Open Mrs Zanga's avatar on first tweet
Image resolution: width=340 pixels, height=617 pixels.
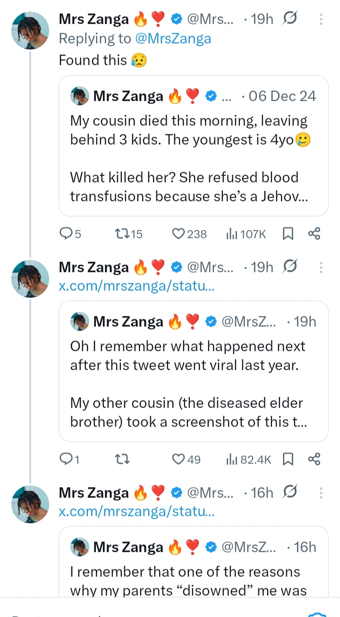tap(30, 31)
